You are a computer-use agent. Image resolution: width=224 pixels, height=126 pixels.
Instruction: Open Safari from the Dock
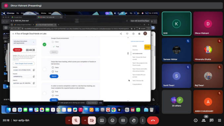click(20, 110)
